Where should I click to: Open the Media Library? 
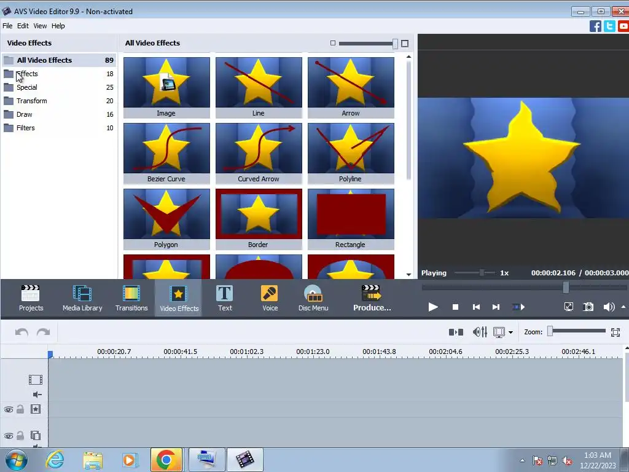[82, 298]
